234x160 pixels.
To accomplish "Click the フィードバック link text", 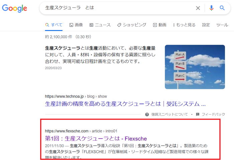I will coord(213,115).
